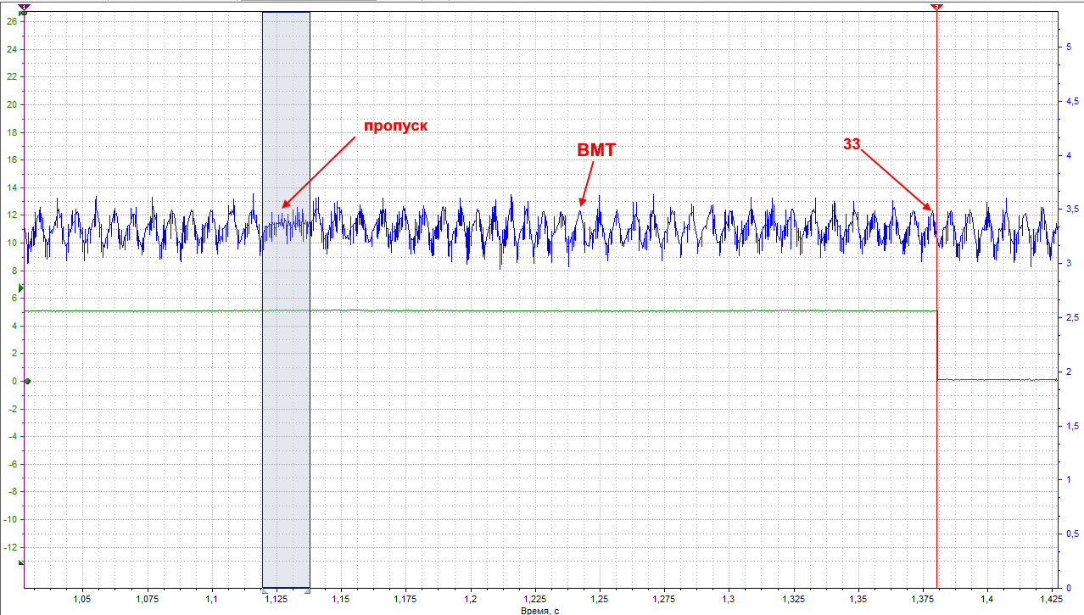The height and width of the screenshot is (615, 1084).
Task: Select purple cursor marker 1 at top
Action: 25,7
